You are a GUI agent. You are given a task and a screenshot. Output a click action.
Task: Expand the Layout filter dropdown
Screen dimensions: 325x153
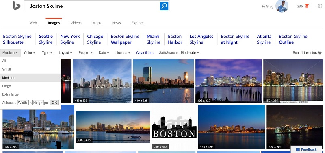[x=65, y=53]
